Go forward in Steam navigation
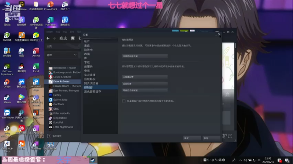Viewport: 293px width, 164px height. [x=54, y=38]
